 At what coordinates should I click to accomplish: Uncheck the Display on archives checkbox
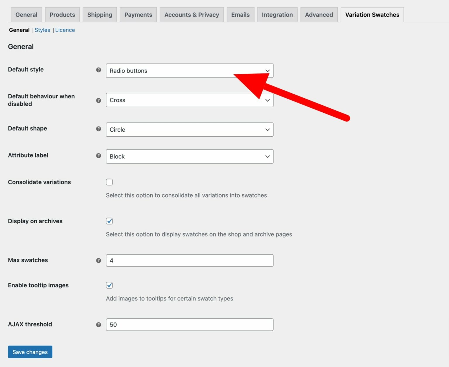click(x=109, y=221)
